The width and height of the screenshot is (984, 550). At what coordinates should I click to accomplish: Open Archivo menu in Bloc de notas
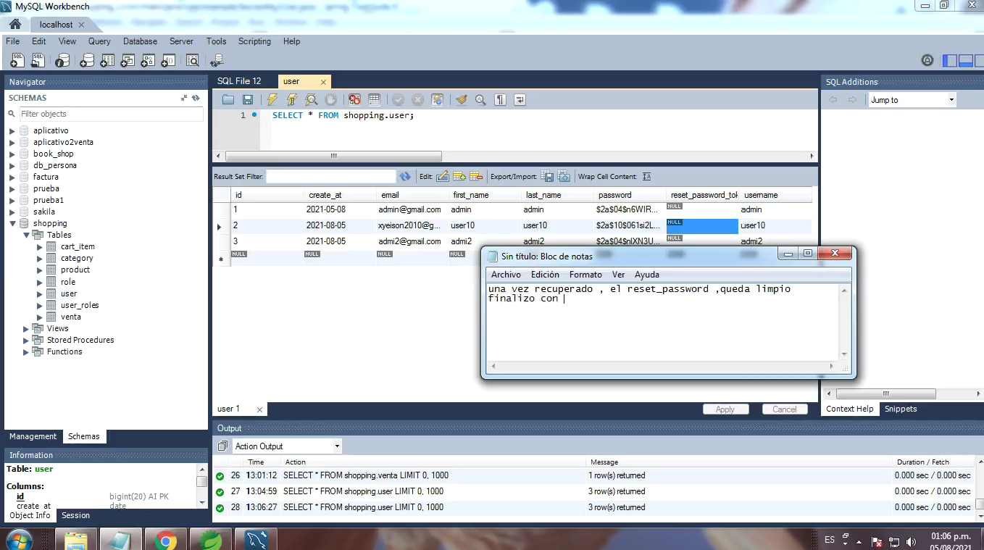(x=506, y=275)
